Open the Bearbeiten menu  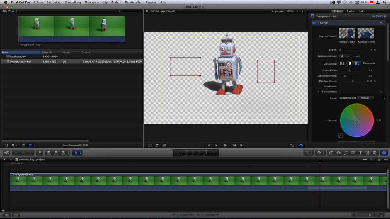tap(54, 2)
